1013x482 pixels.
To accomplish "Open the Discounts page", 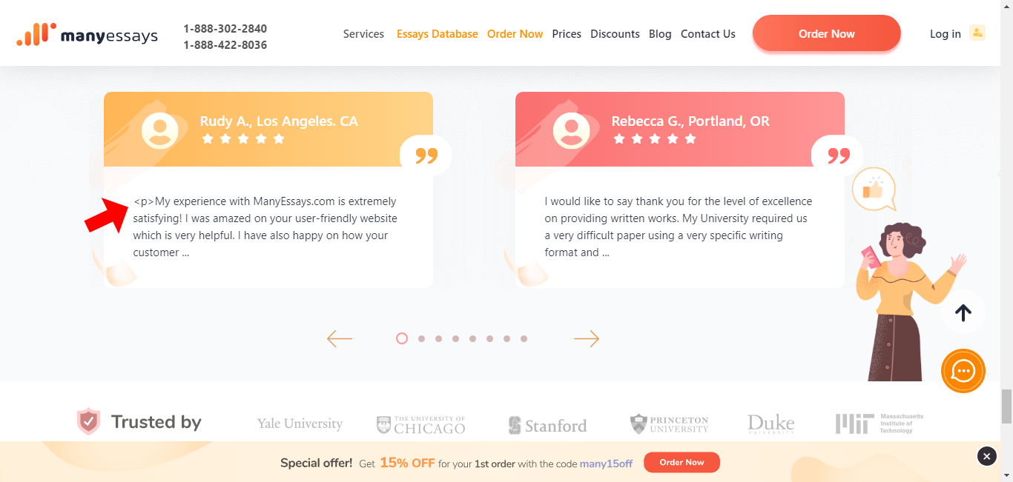I will [x=615, y=34].
